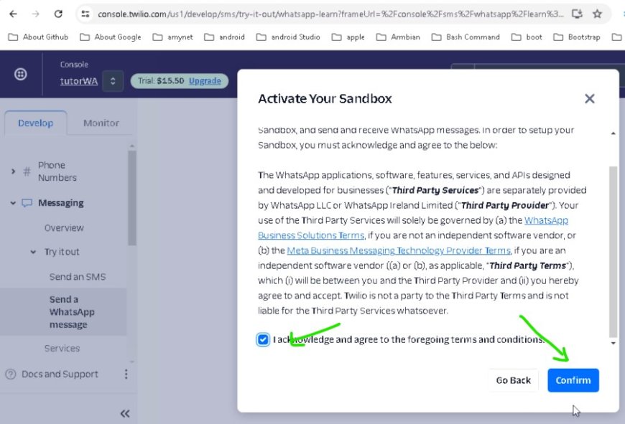
Task: Click the Docs and Support help icon
Action: tap(11, 374)
